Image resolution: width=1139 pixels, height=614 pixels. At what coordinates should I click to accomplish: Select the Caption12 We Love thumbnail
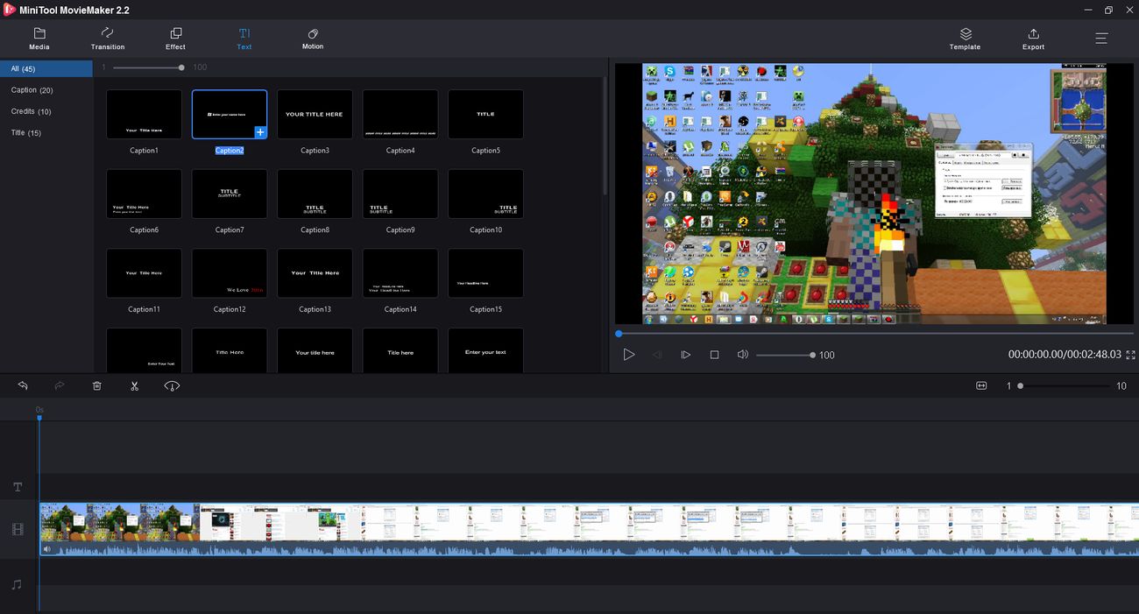tap(230, 273)
